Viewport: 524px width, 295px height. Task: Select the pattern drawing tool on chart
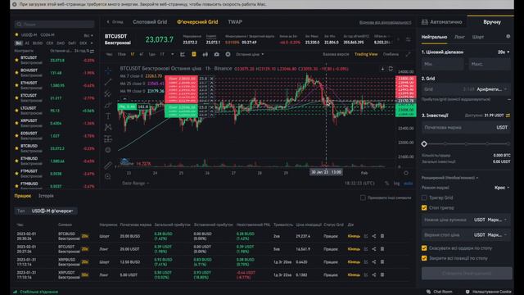pyautogui.click(x=108, y=127)
